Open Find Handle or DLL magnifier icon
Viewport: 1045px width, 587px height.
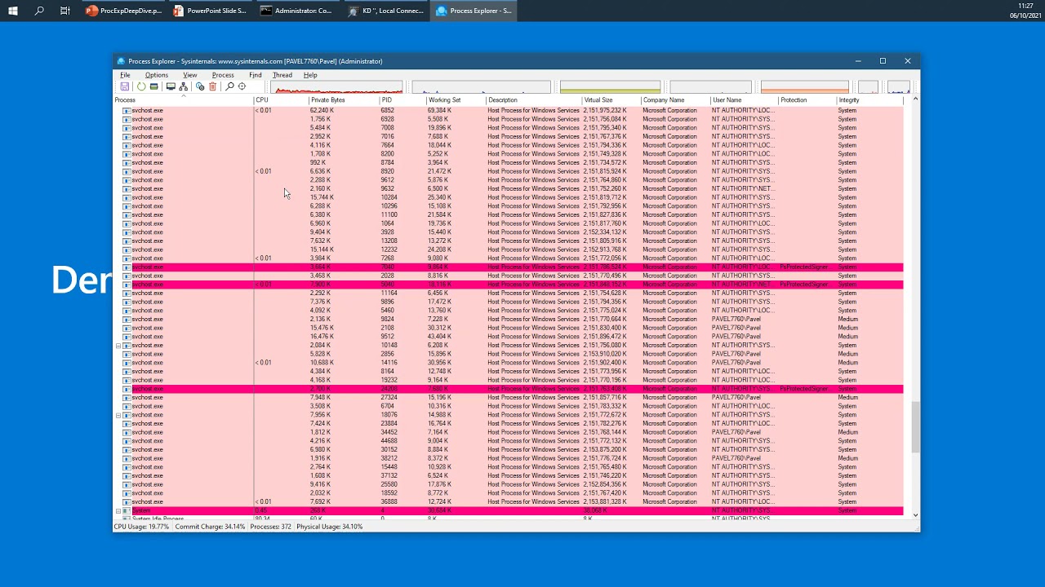click(229, 86)
